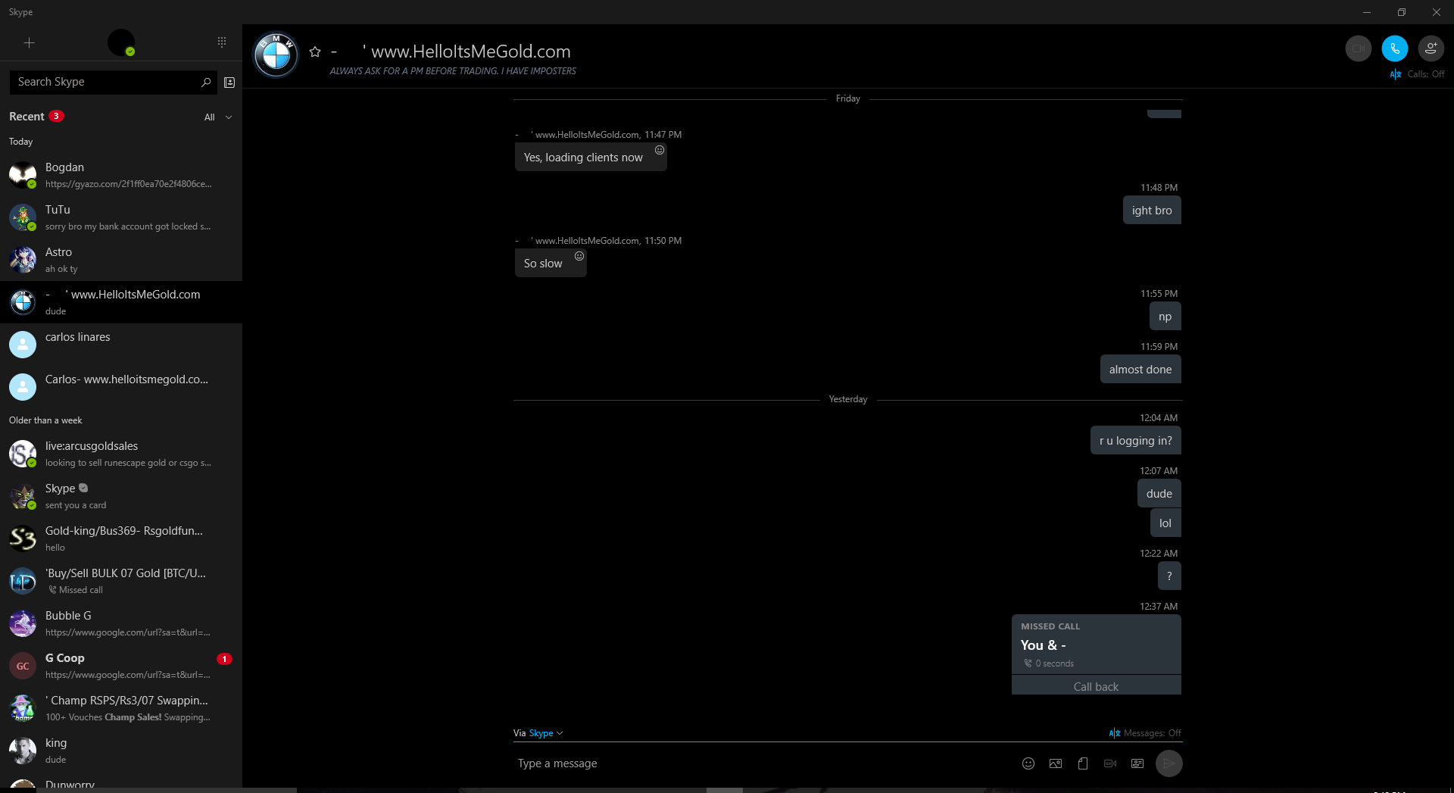Open the dial pad grid icon

click(x=222, y=42)
